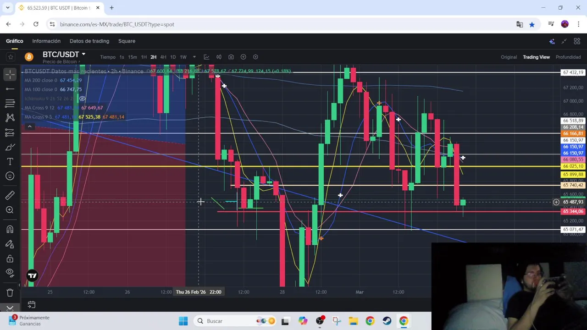The image size is (587, 330).
Task: Switch to Original chart view
Action: pyautogui.click(x=509, y=57)
